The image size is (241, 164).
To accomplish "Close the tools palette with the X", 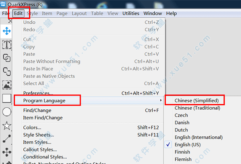I will coord(10,21).
